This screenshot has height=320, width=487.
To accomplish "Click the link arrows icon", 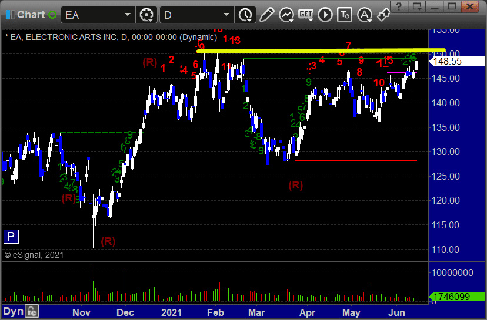I will tap(383, 15).
